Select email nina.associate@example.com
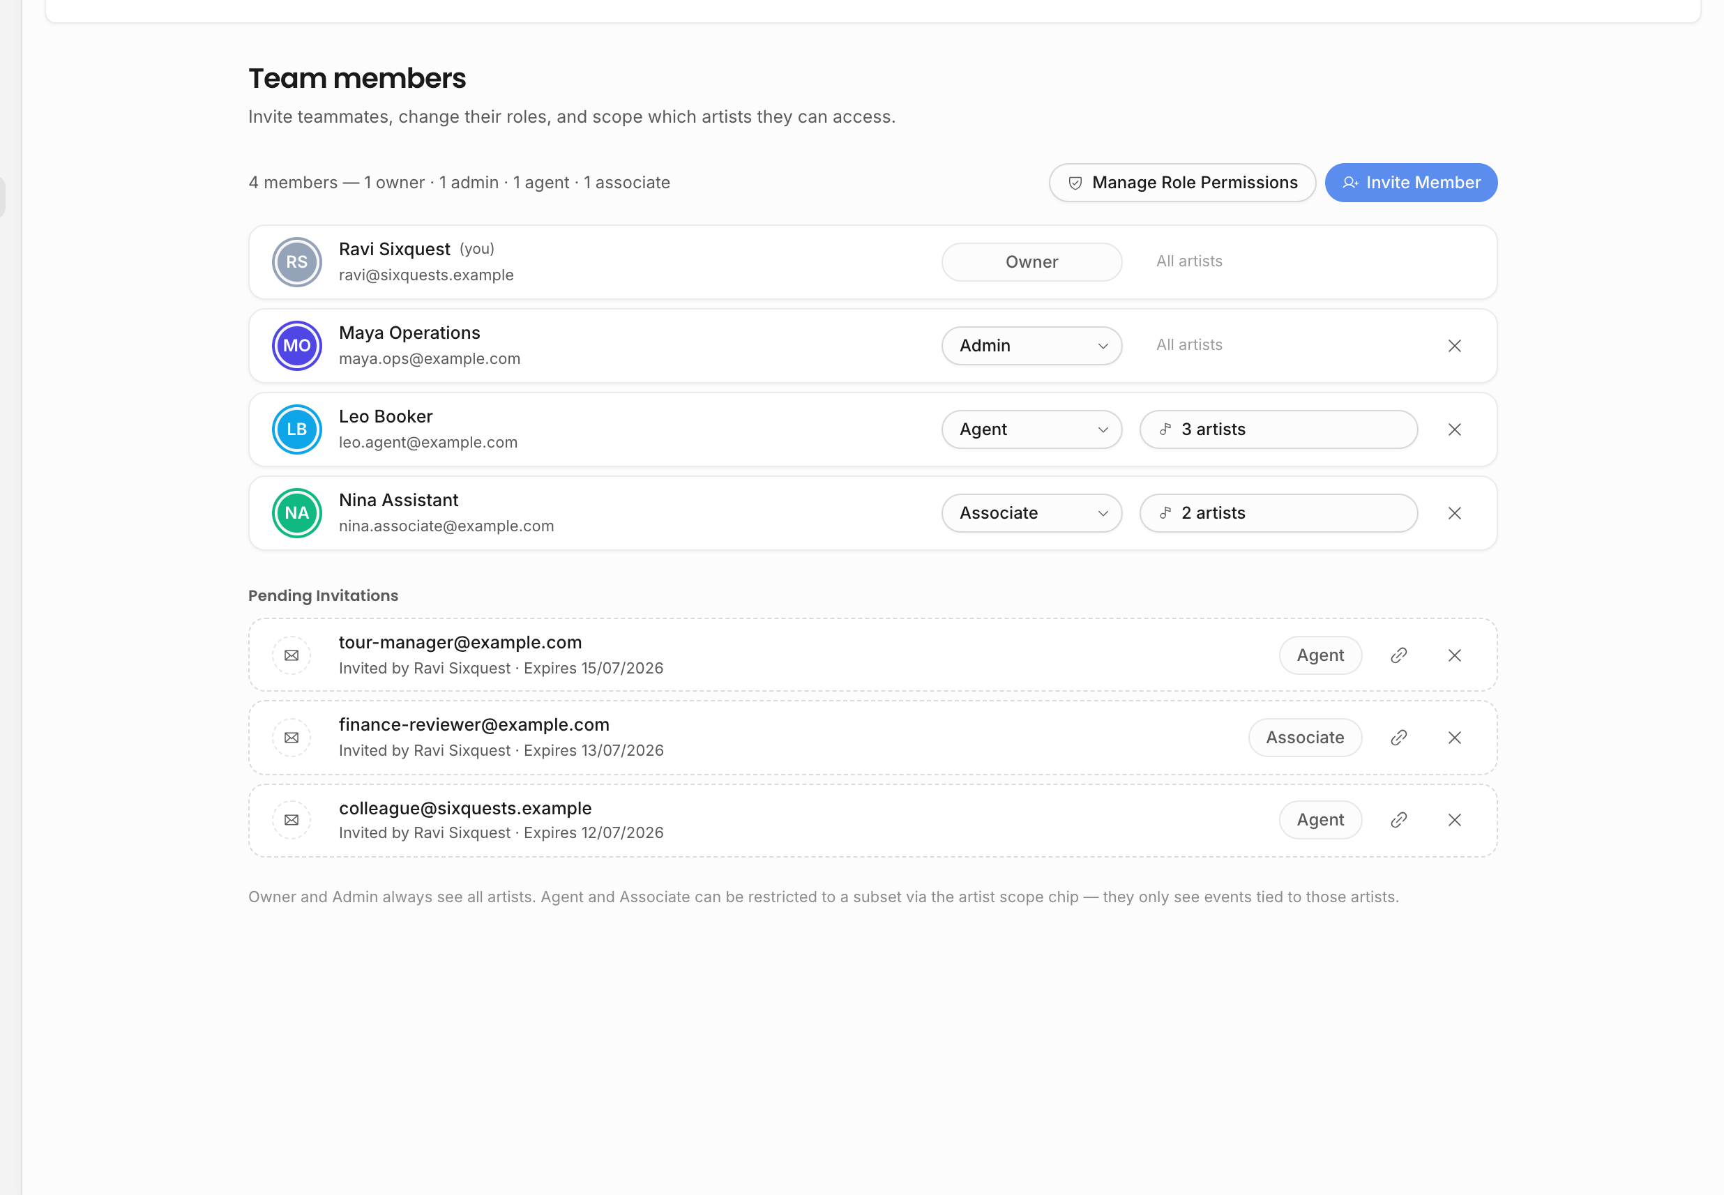The width and height of the screenshot is (1724, 1195). click(x=446, y=527)
